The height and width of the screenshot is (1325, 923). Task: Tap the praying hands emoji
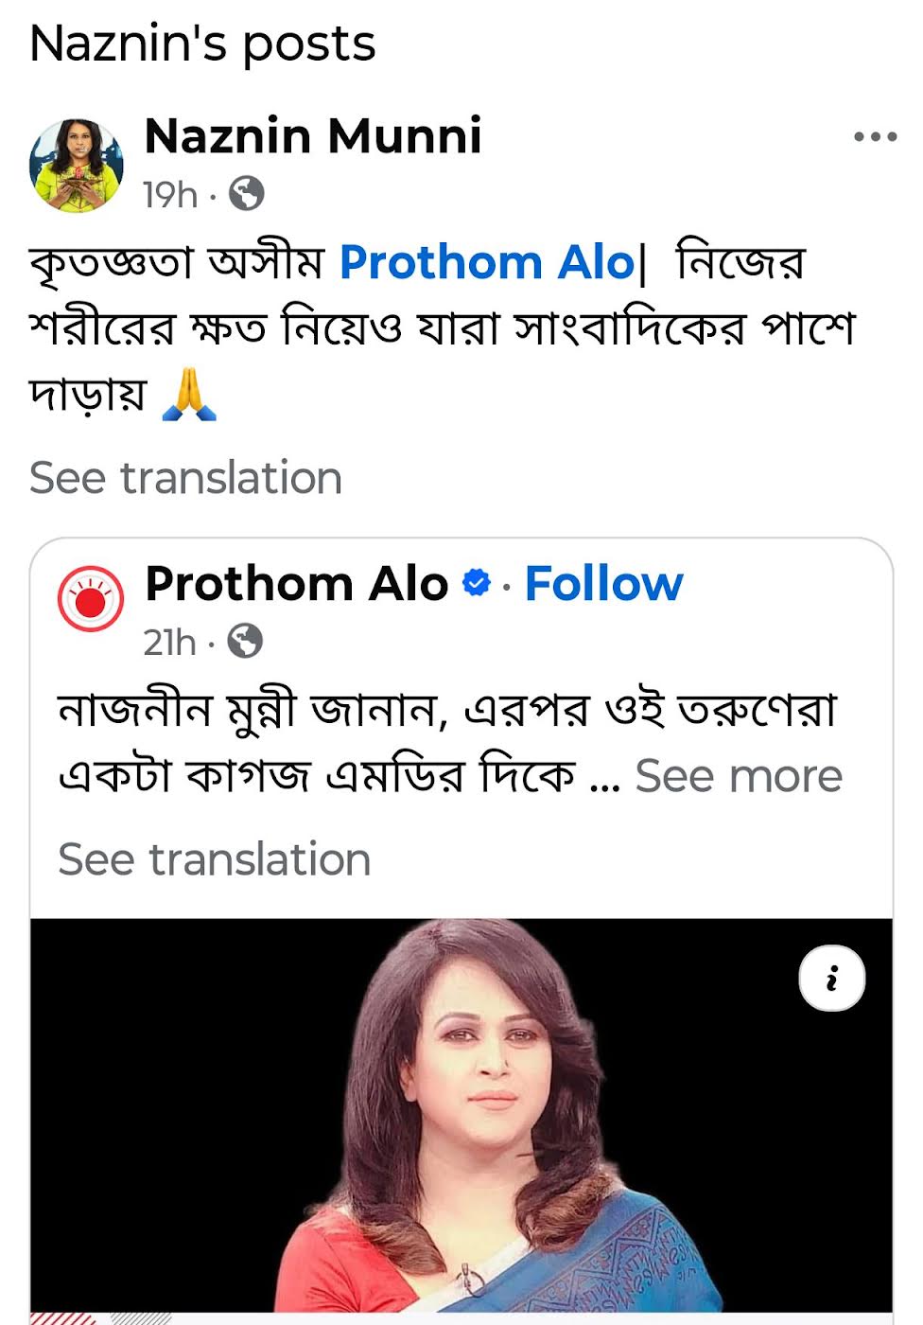click(189, 394)
